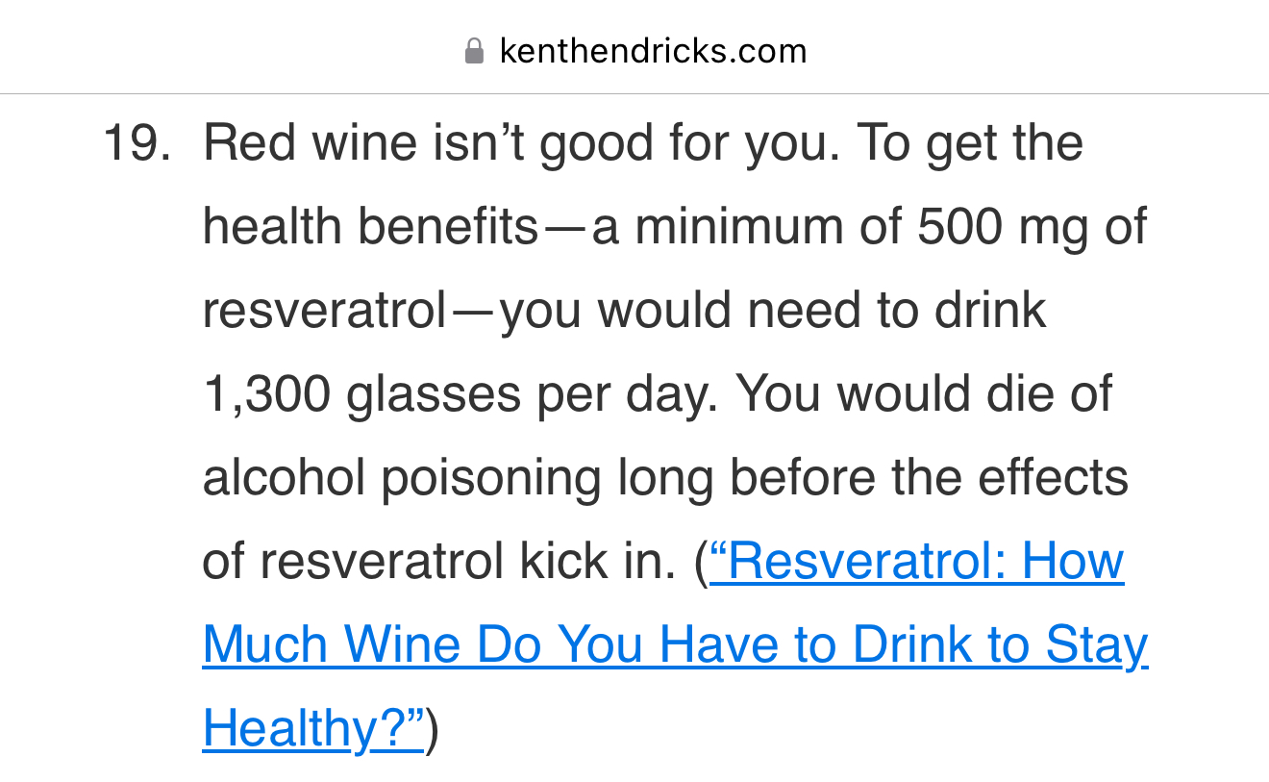
Task: Tap the kenthendricks.com address text
Action: click(x=653, y=50)
